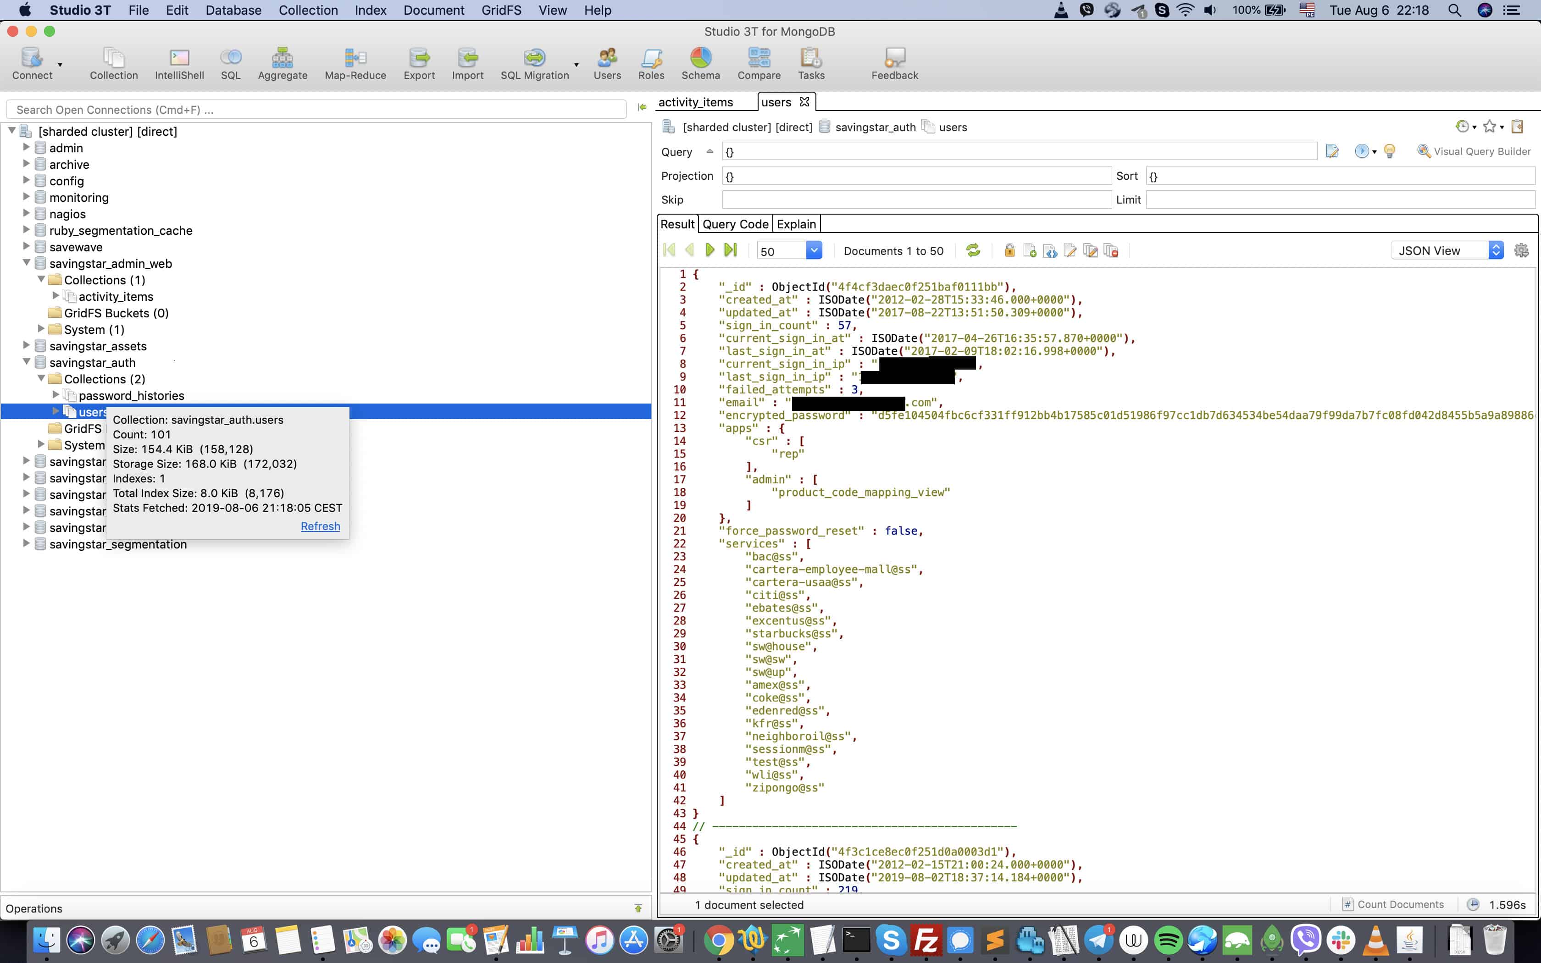
Task: Click the Refresh link in tooltip
Action: pos(320,526)
